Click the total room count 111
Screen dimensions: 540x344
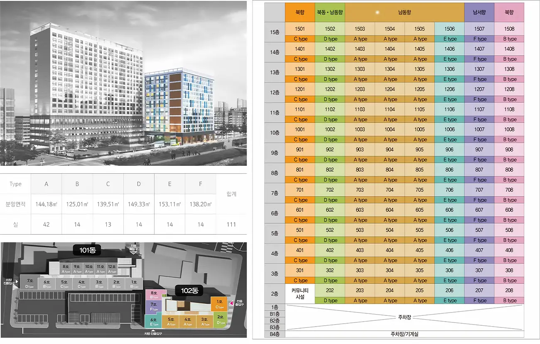click(x=231, y=225)
